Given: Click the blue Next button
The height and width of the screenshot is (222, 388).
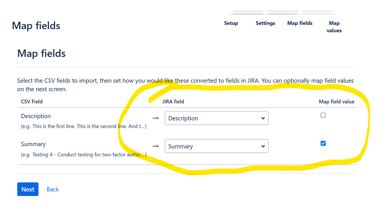Looking at the screenshot, I should pyautogui.click(x=28, y=189).
